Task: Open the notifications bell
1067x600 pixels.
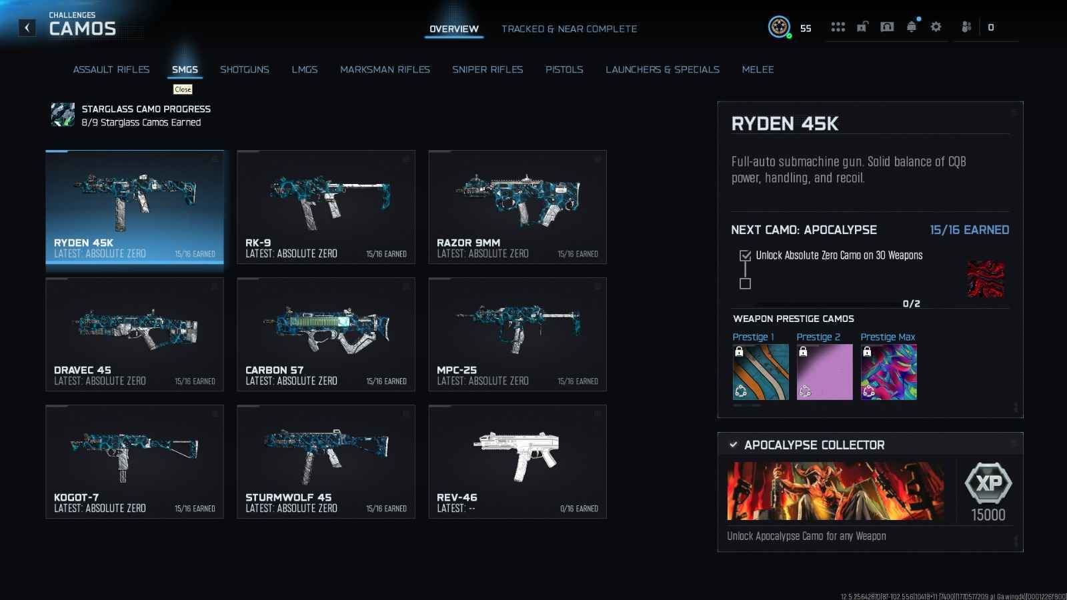Action: [x=912, y=27]
